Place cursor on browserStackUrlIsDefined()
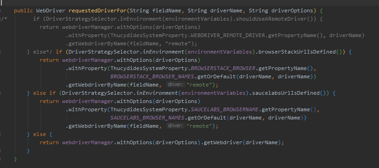 point(300,52)
